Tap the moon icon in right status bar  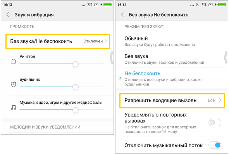(198, 5)
